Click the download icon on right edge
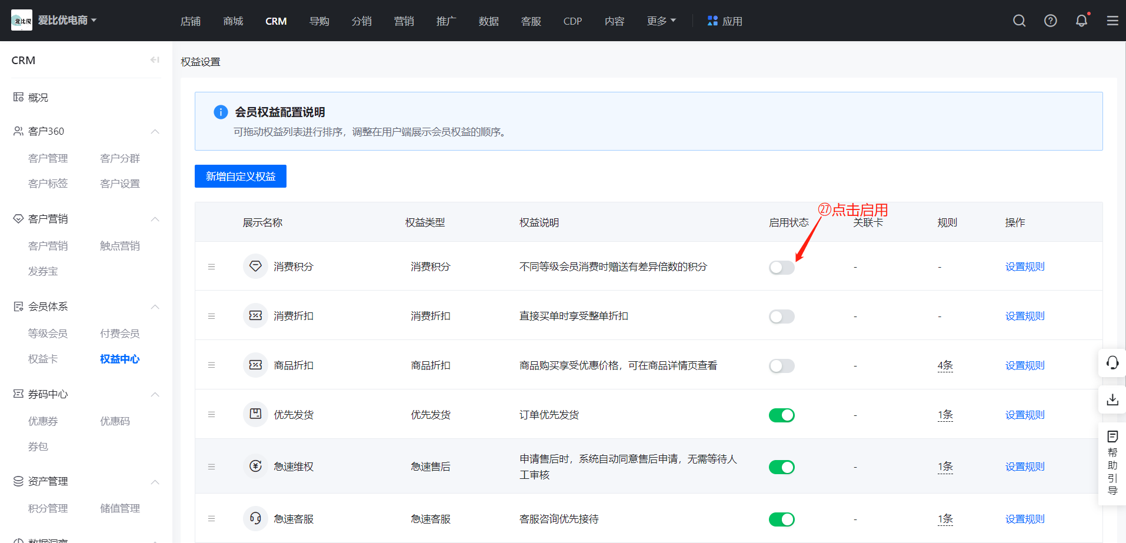 point(1112,400)
